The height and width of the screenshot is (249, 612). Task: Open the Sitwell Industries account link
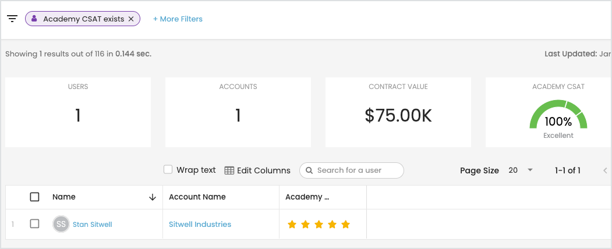click(200, 225)
